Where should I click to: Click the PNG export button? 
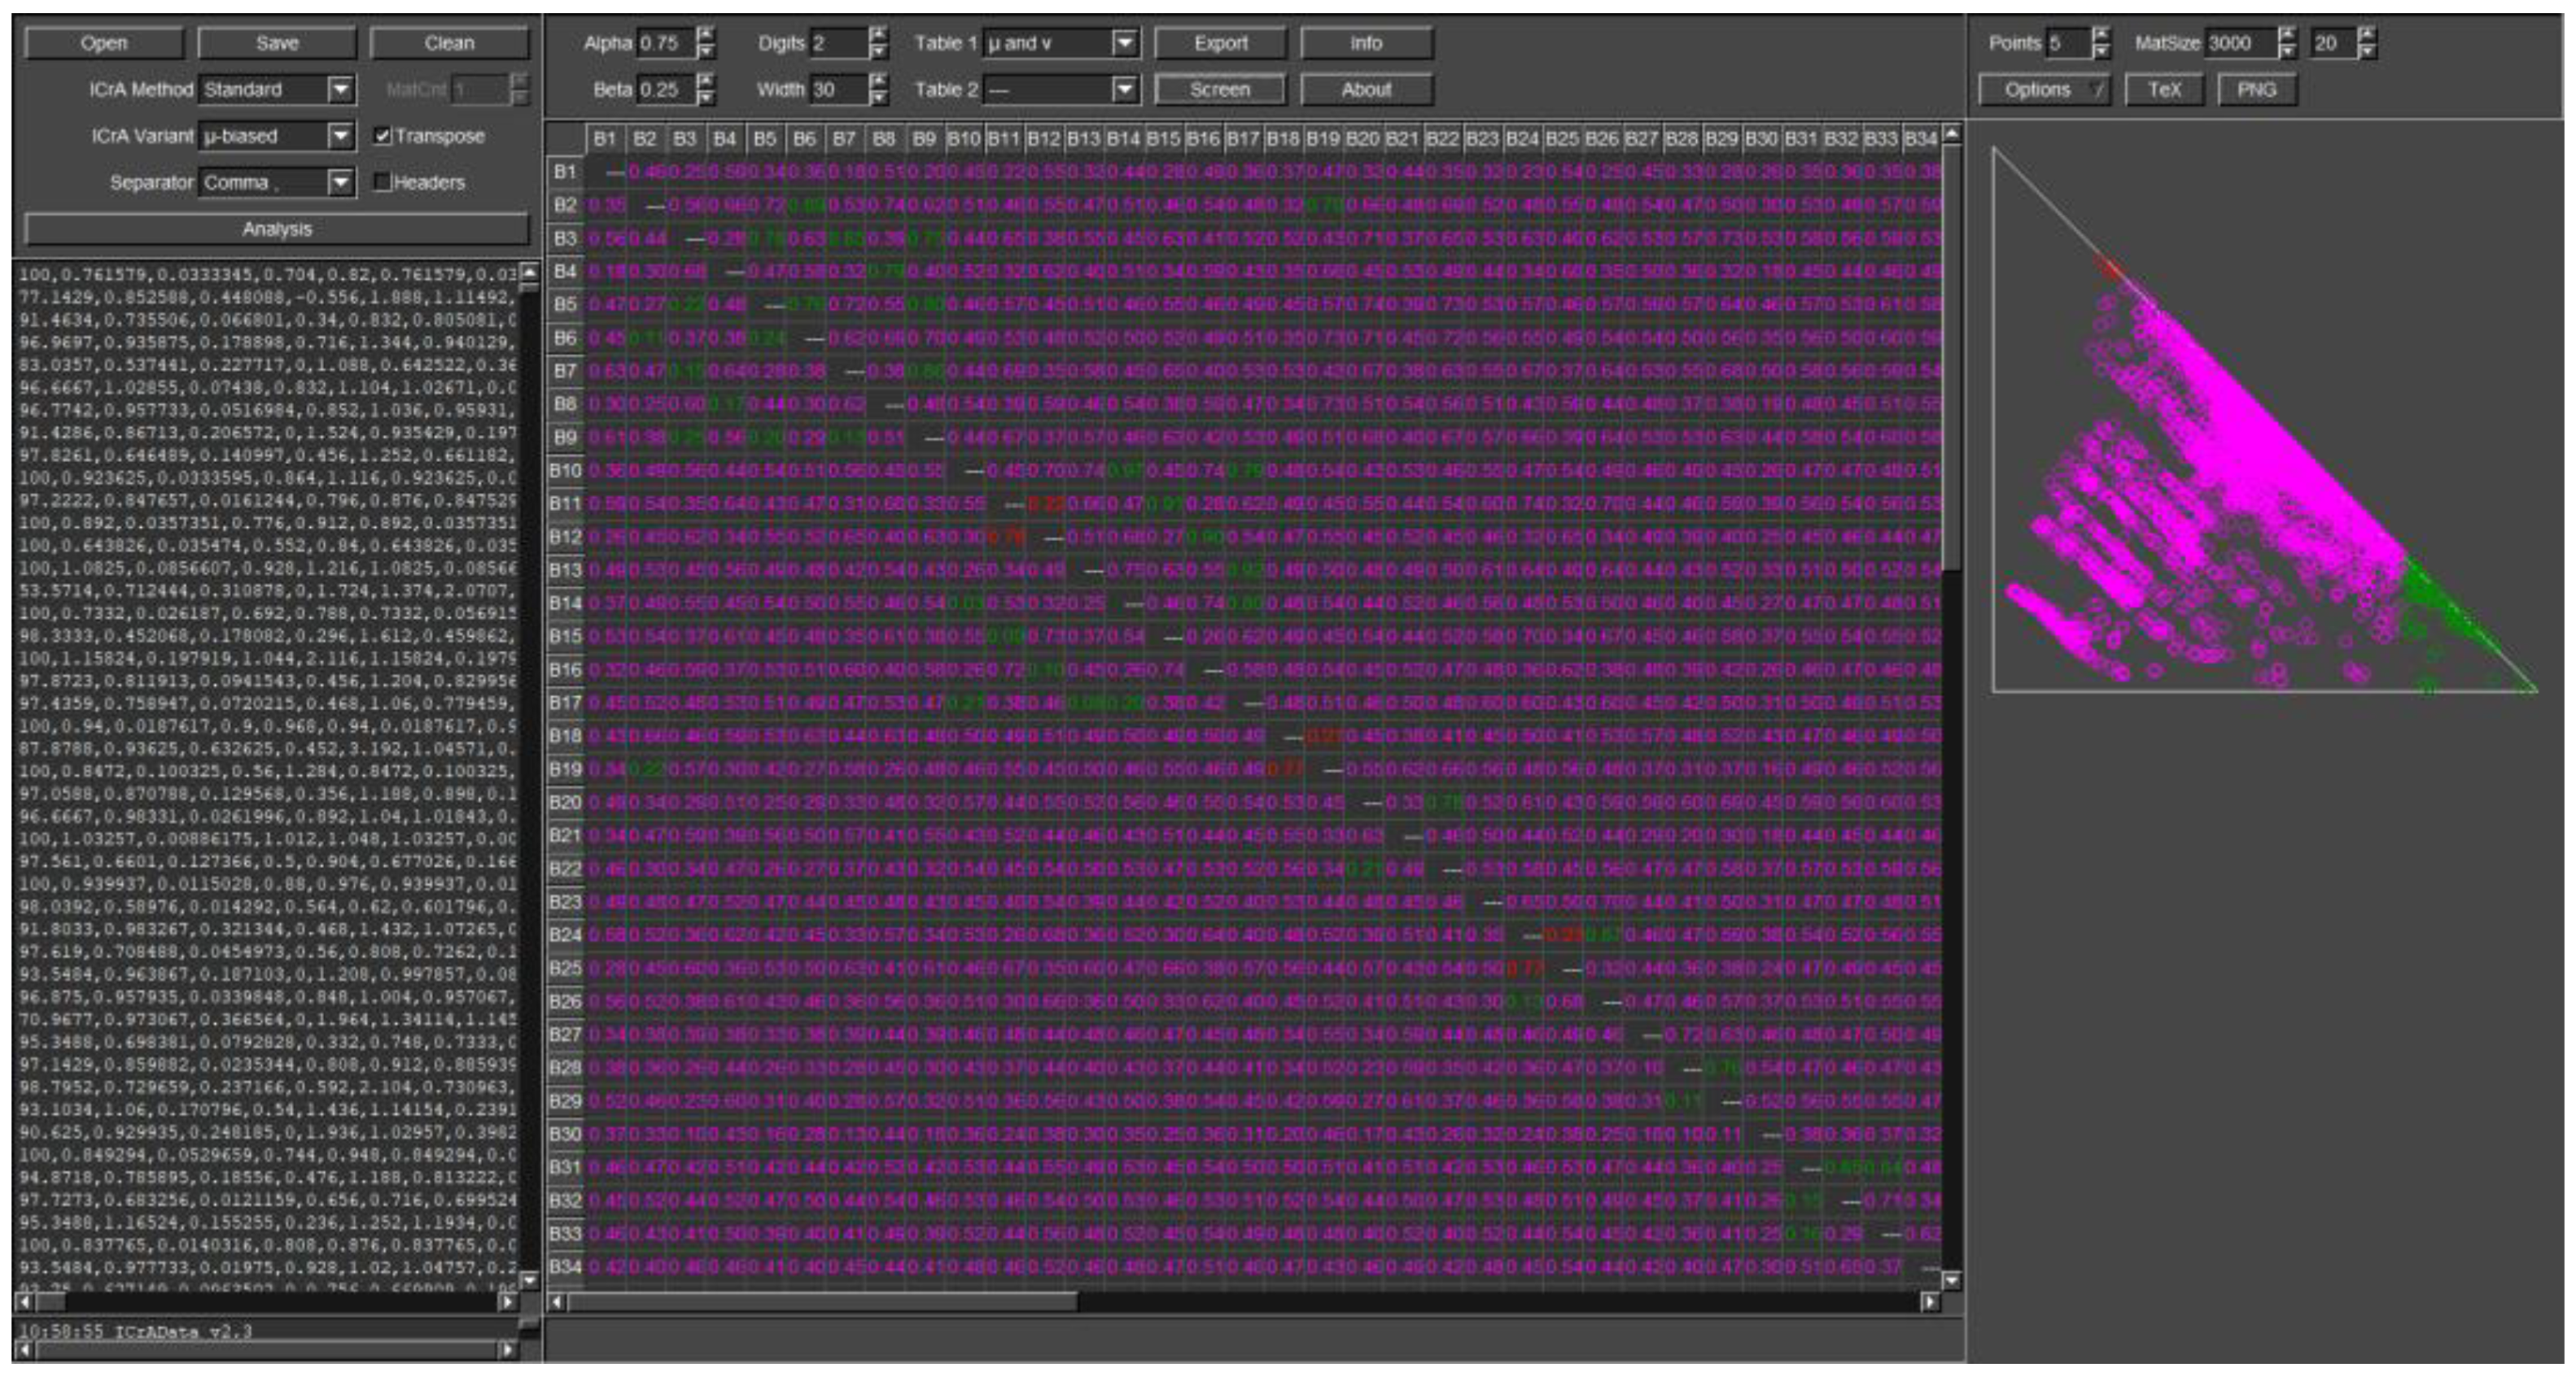pyautogui.click(x=2256, y=90)
